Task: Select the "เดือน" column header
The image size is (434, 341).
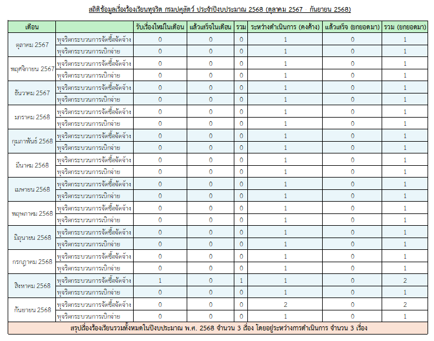Action: click(x=32, y=27)
